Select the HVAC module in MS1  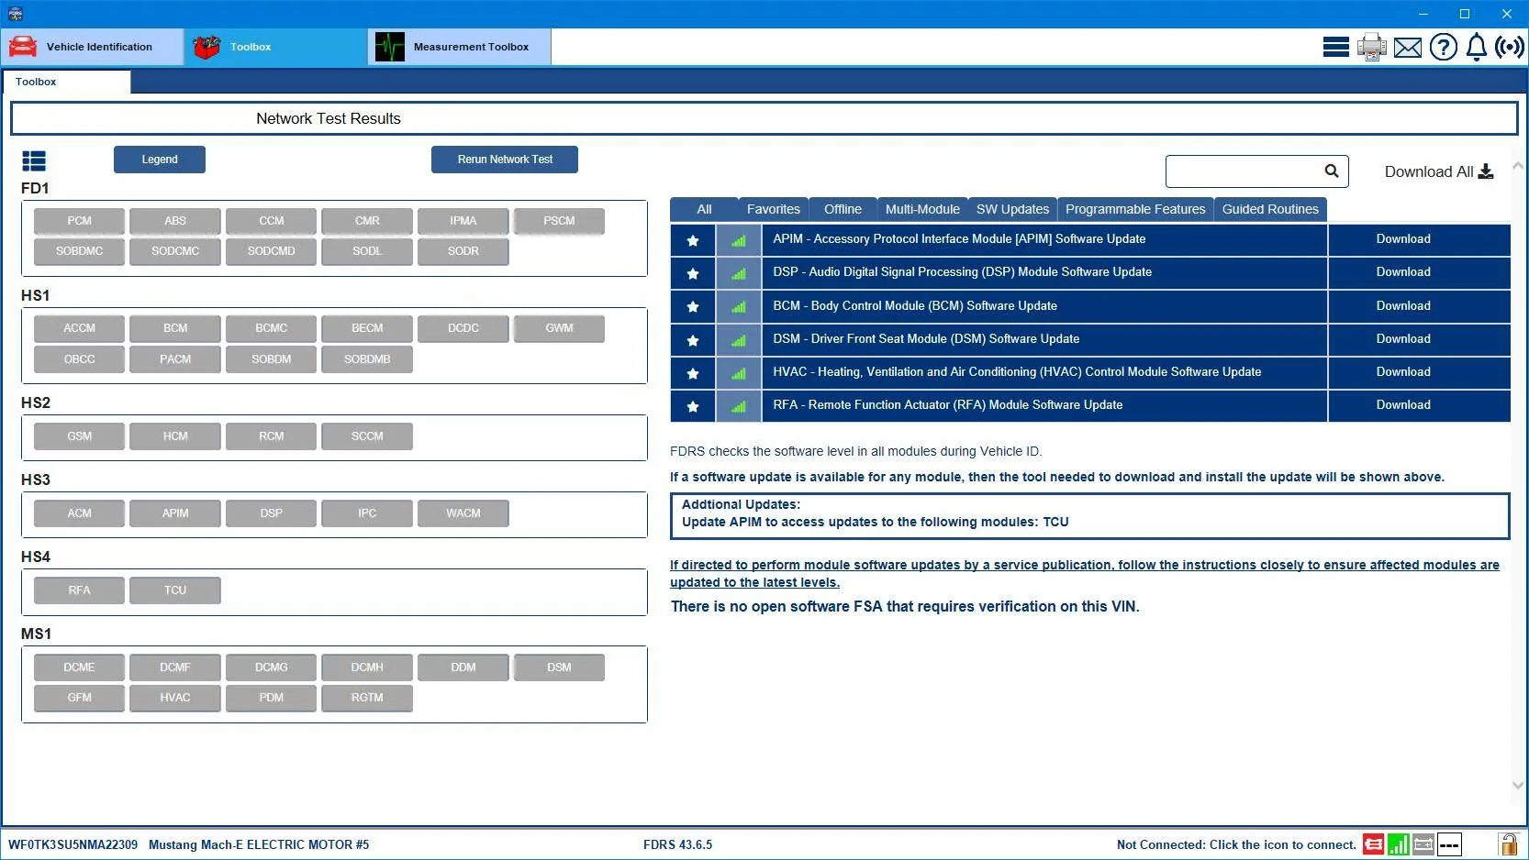click(175, 698)
